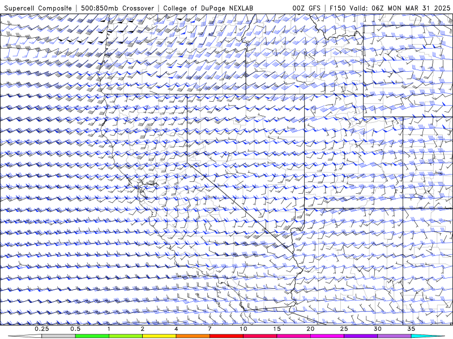The image size is (453, 339).
Task: Click the legend value 7
Action: (210, 329)
